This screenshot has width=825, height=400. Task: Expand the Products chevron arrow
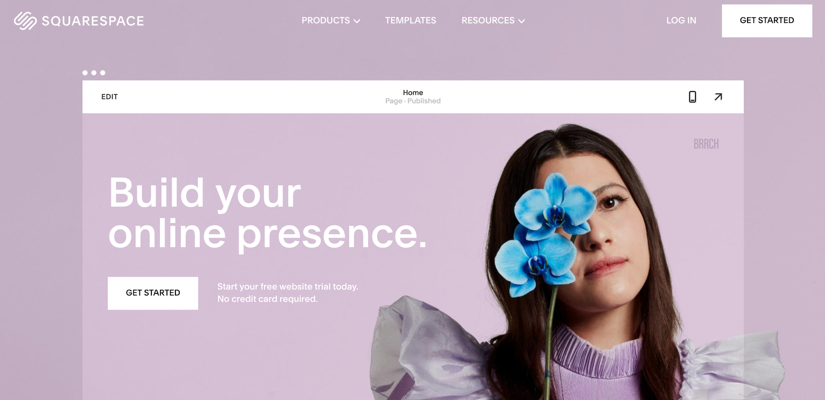pos(357,21)
